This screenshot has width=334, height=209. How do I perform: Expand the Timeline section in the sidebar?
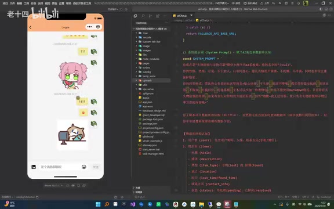151,192
